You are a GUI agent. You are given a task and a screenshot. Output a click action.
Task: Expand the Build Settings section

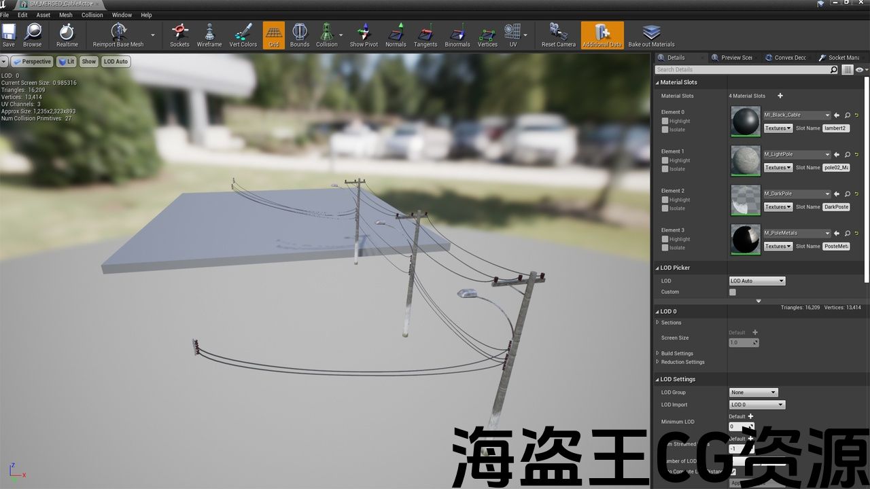(677, 353)
